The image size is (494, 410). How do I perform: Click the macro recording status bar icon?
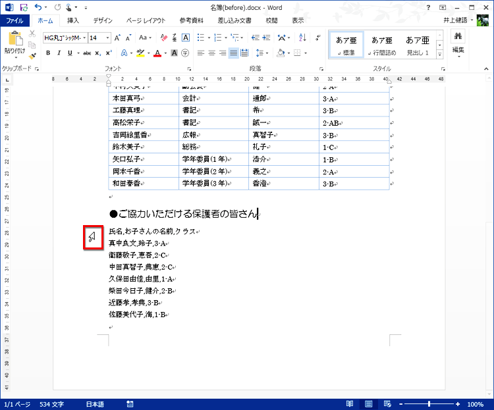click(x=130, y=404)
